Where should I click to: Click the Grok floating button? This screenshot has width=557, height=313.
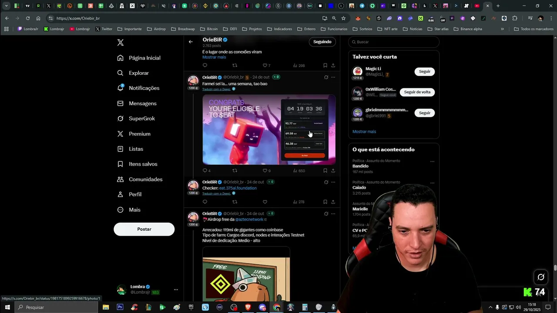tap(541, 277)
